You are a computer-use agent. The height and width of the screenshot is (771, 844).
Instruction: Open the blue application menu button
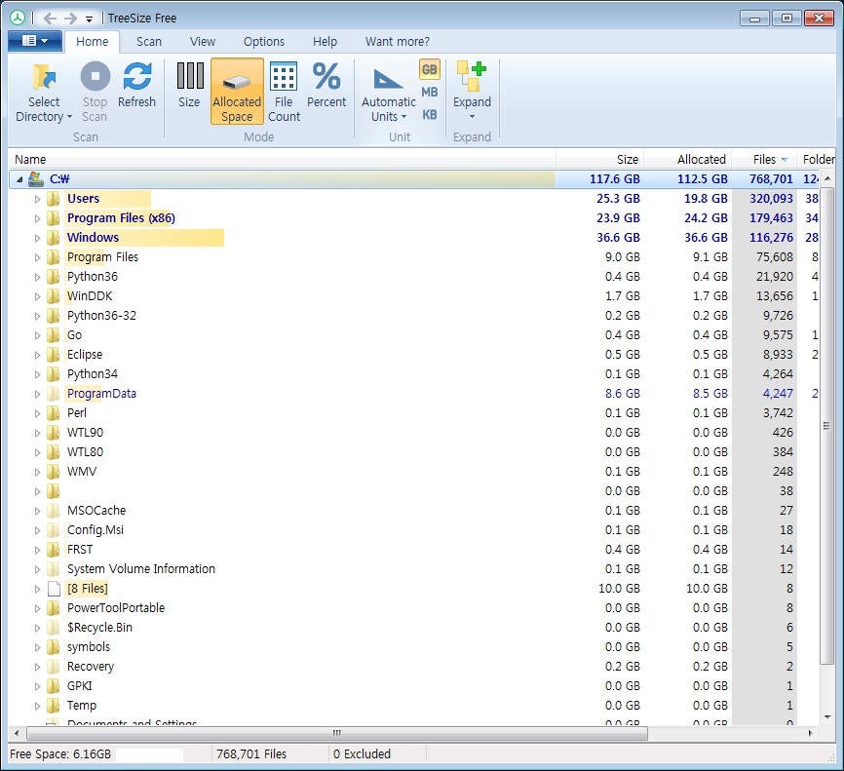coord(35,41)
